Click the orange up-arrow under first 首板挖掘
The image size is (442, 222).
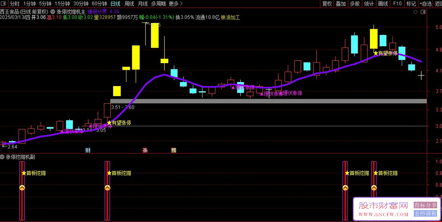(22, 188)
